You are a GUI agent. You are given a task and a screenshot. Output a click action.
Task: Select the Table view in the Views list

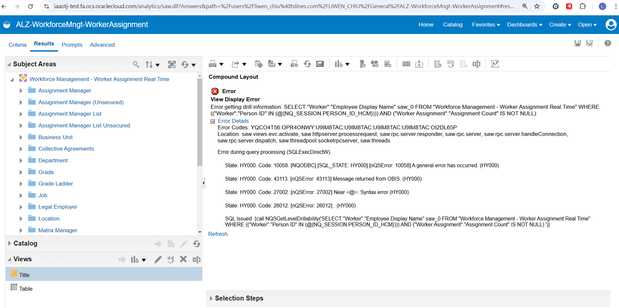pos(104,288)
